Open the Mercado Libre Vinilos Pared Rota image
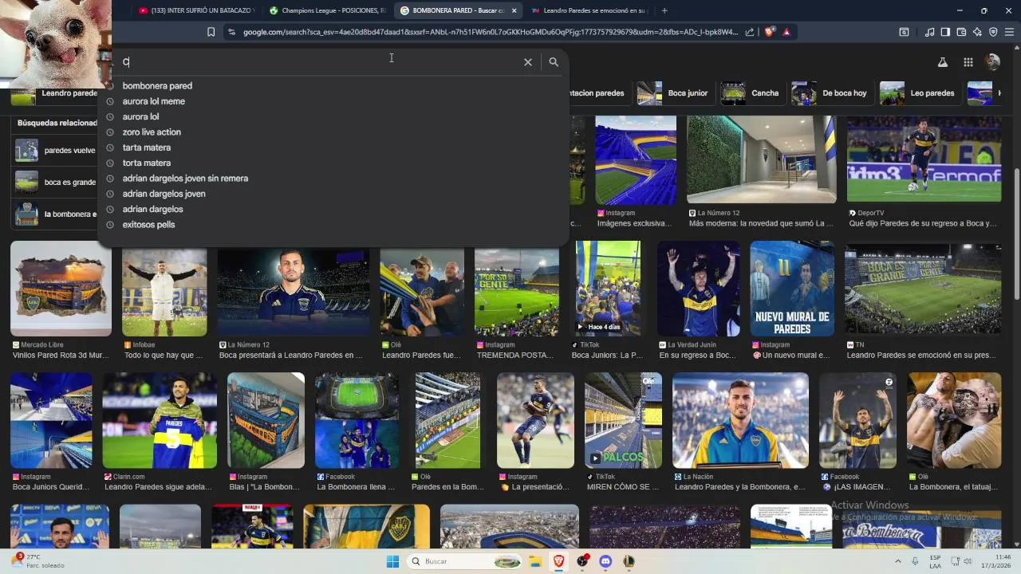The height and width of the screenshot is (574, 1021). click(x=61, y=288)
